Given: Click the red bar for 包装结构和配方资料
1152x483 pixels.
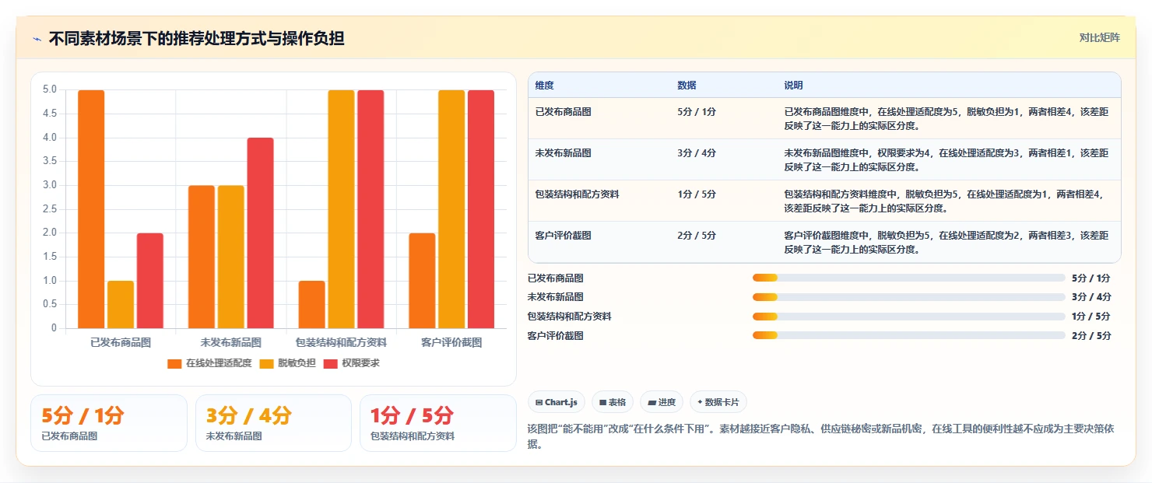Looking at the screenshot, I should [371, 209].
